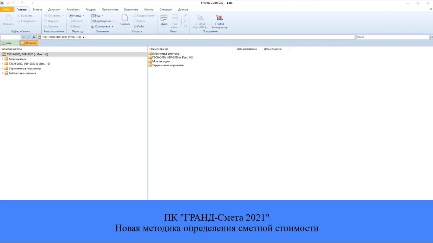433x243 pixels.
Task: Click Создать папку in ribbon
Action: pyautogui.click(x=144, y=16)
